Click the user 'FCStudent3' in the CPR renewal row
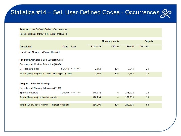The image size is (181, 136). point(76,68)
